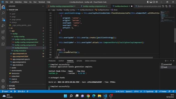Switch to the DEBUG CONSOLE tab

[90, 61]
